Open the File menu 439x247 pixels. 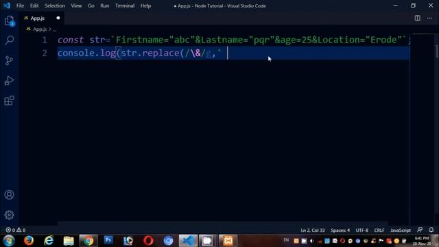(x=20, y=5)
